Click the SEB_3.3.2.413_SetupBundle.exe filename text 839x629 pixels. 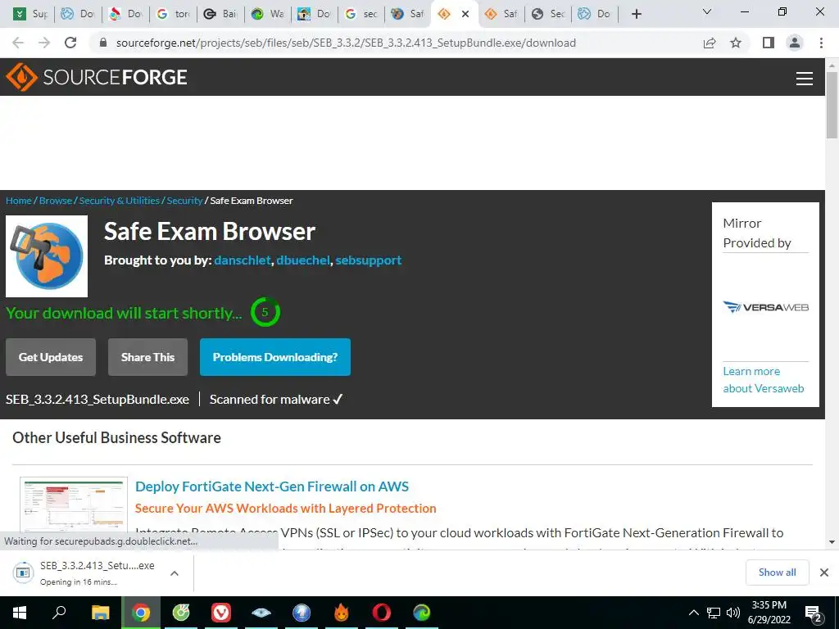pyautogui.click(x=98, y=399)
